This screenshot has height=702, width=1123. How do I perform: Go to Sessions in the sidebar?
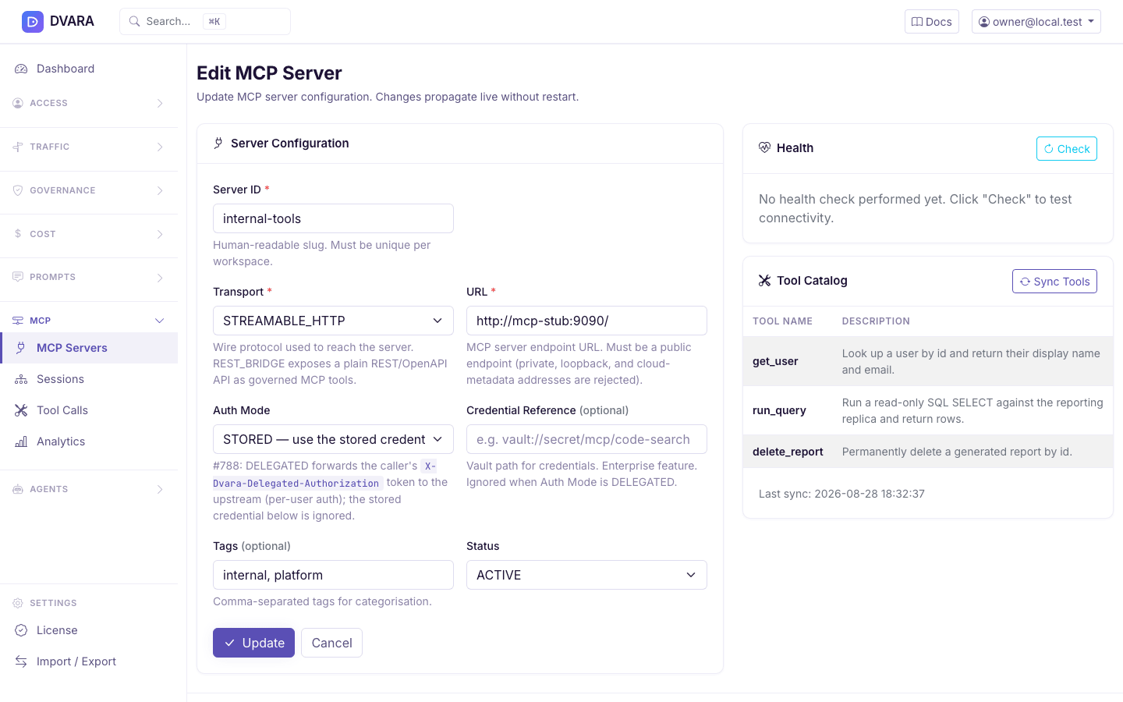click(x=89, y=379)
